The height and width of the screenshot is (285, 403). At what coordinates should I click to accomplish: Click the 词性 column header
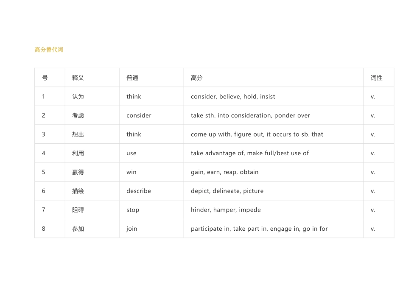coord(376,78)
